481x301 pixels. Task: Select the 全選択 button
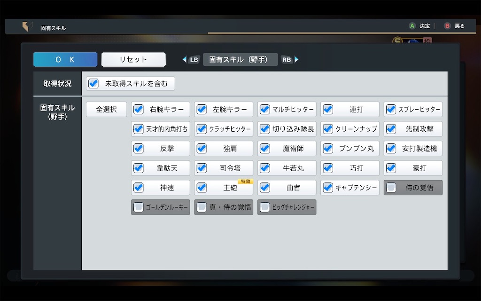point(106,109)
